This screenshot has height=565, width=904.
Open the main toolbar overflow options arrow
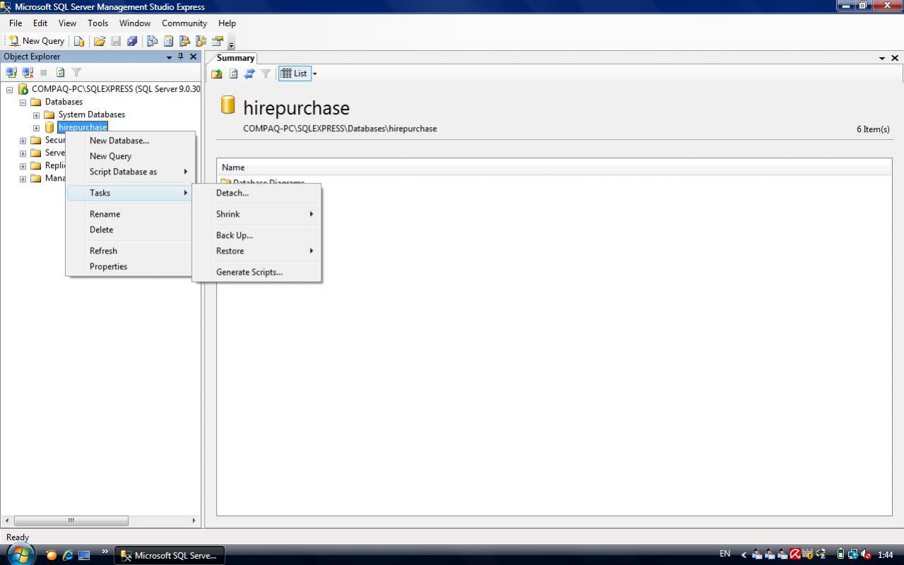click(232, 44)
